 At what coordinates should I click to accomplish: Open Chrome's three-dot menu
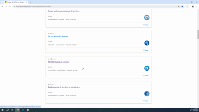(x=197, y=7)
